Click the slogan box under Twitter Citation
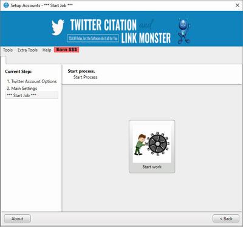Screen dimensions: 243x227 pyautogui.click(x=93, y=38)
